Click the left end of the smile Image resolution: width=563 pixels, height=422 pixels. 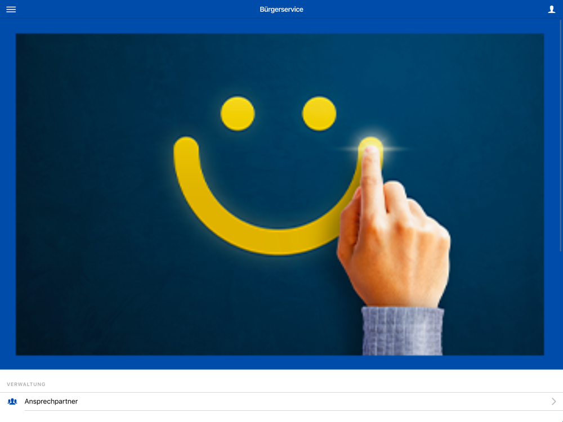pyautogui.click(x=186, y=151)
